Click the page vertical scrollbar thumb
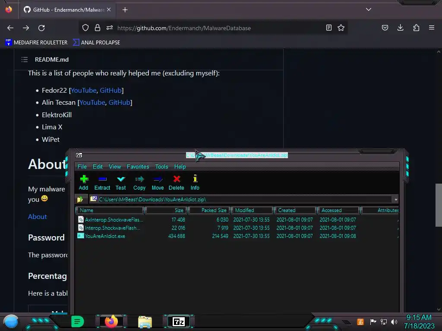This screenshot has width=442, height=331. [439, 205]
